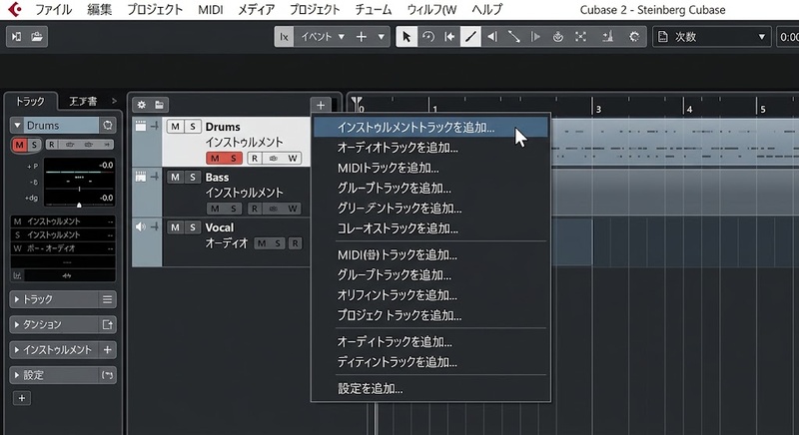The image size is (799, 435).
Task: Toggle write automation W on Bass track
Action: (x=293, y=209)
